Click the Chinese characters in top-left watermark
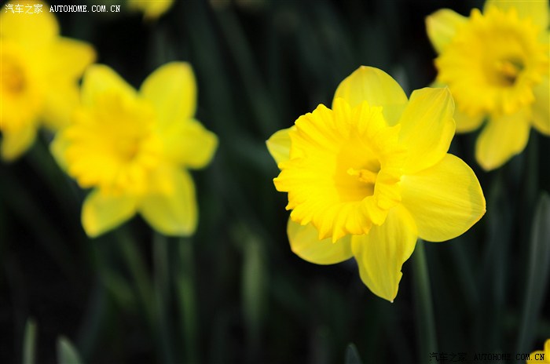Screen dimensions: 550x364 pyautogui.click(x=24, y=9)
